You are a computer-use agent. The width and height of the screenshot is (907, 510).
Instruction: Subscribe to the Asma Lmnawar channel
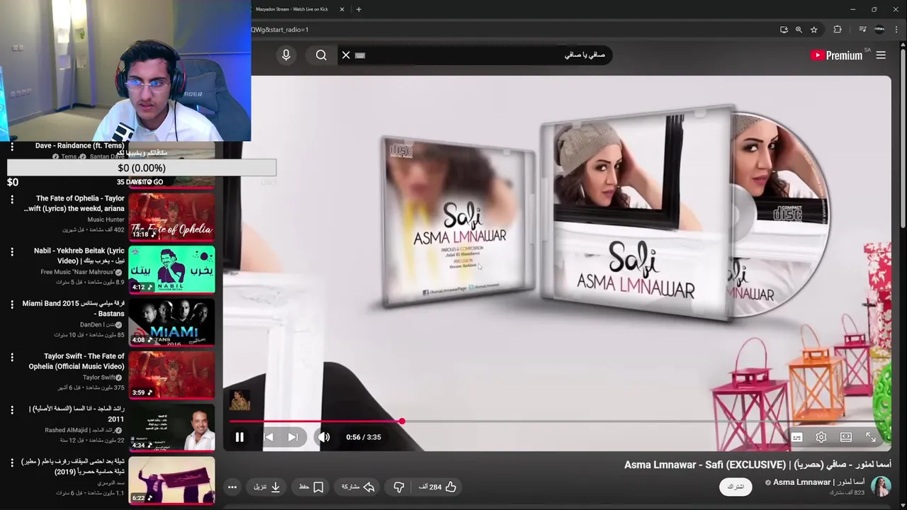click(736, 487)
